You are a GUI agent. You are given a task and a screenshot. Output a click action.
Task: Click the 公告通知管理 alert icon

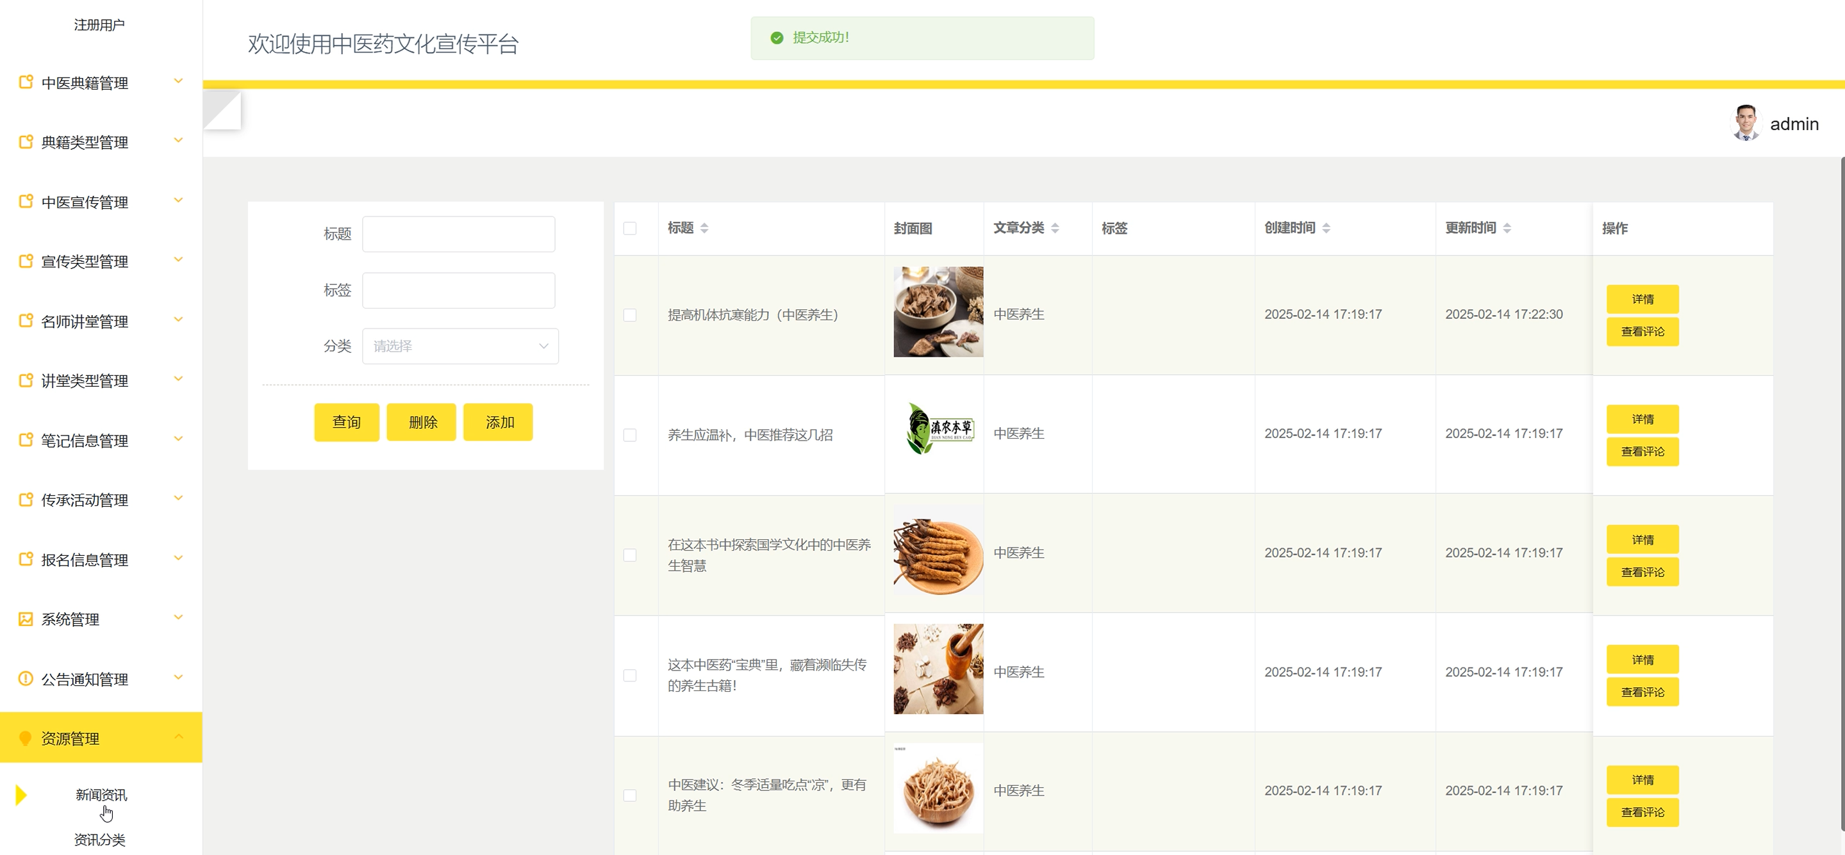[26, 678]
